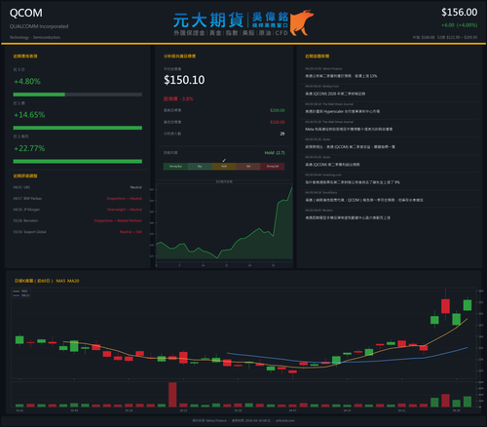
Task: Open the Wall Street Journal Hyperscaler headline
Action: 342,111
